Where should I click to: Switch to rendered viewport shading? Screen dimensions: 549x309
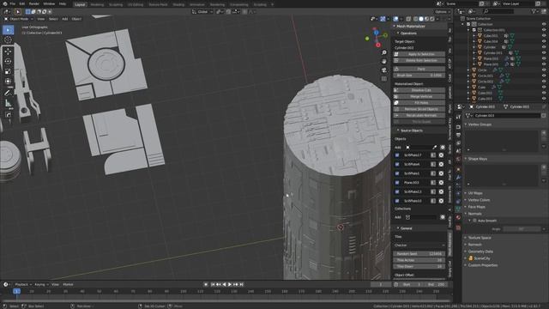(432, 19)
